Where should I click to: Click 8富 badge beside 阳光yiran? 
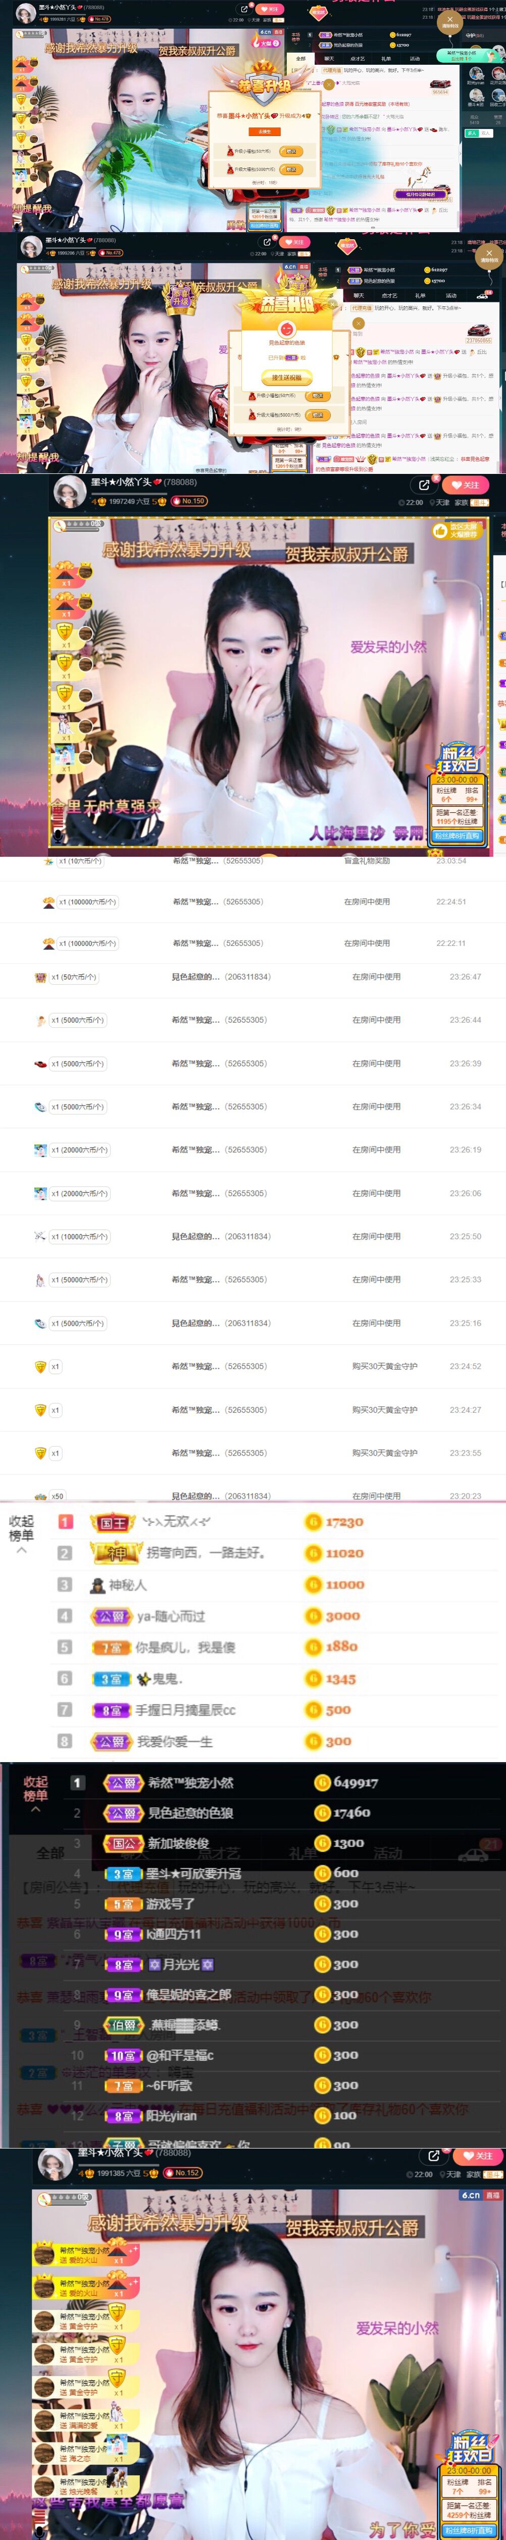tap(123, 2116)
